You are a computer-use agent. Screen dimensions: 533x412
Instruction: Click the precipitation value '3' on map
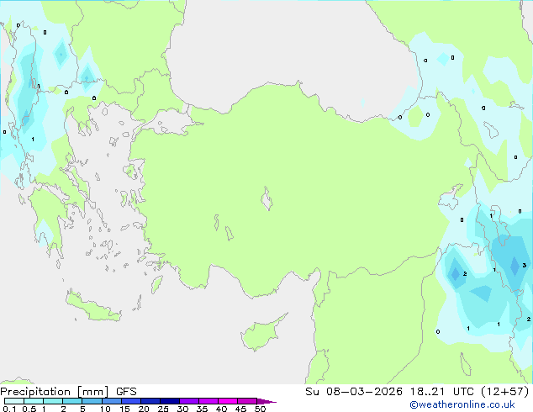pos(524,265)
